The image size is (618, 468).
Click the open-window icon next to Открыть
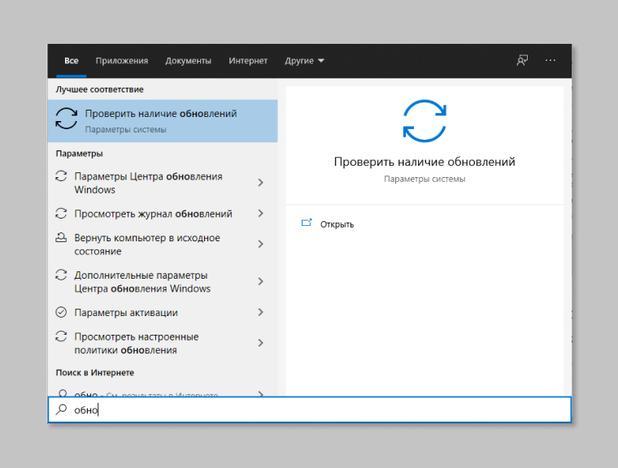click(307, 223)
